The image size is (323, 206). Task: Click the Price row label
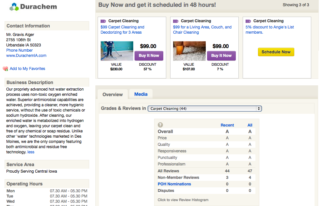tap(162, 138)
